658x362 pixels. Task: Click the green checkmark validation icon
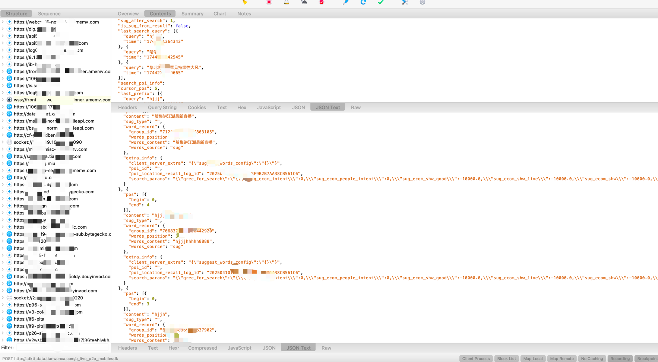click(x=380, y=3)
